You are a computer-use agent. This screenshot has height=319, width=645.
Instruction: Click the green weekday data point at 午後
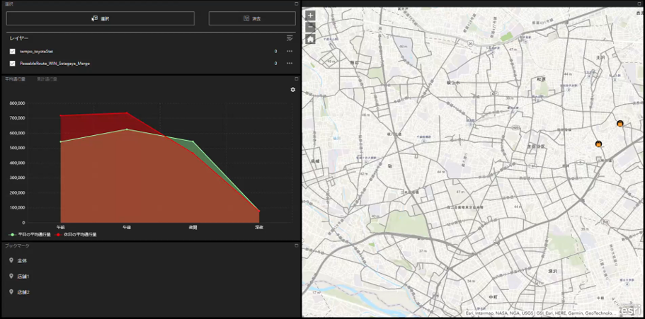(127, 129)
